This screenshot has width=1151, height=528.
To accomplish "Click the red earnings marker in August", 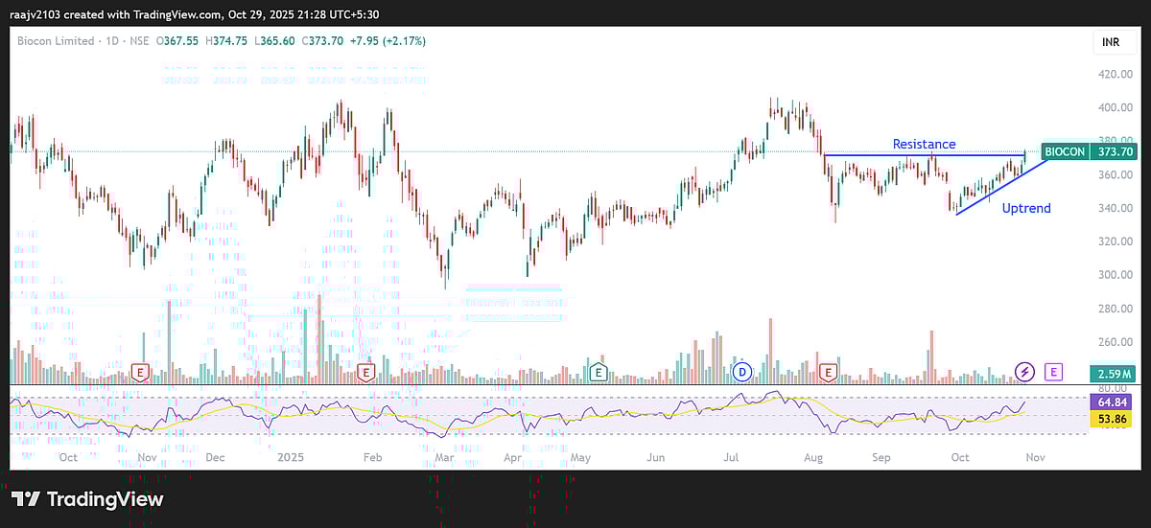I will point(829,371).
